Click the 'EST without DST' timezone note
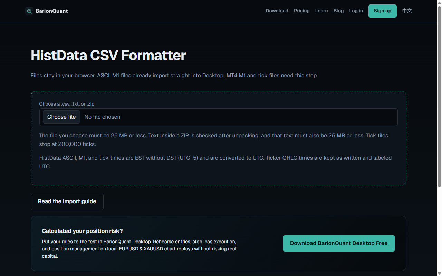Screen dimensions: 442x276 pos(215,162)
